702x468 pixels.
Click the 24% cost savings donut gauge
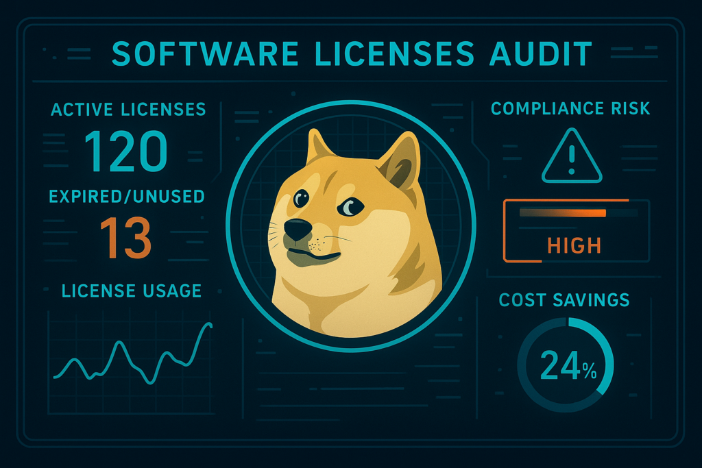pos(566,365)
